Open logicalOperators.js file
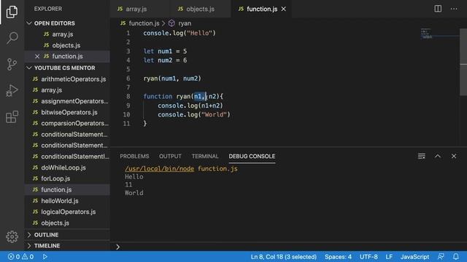The height and width of the screenshot is (262, 467). click(67, 212)
